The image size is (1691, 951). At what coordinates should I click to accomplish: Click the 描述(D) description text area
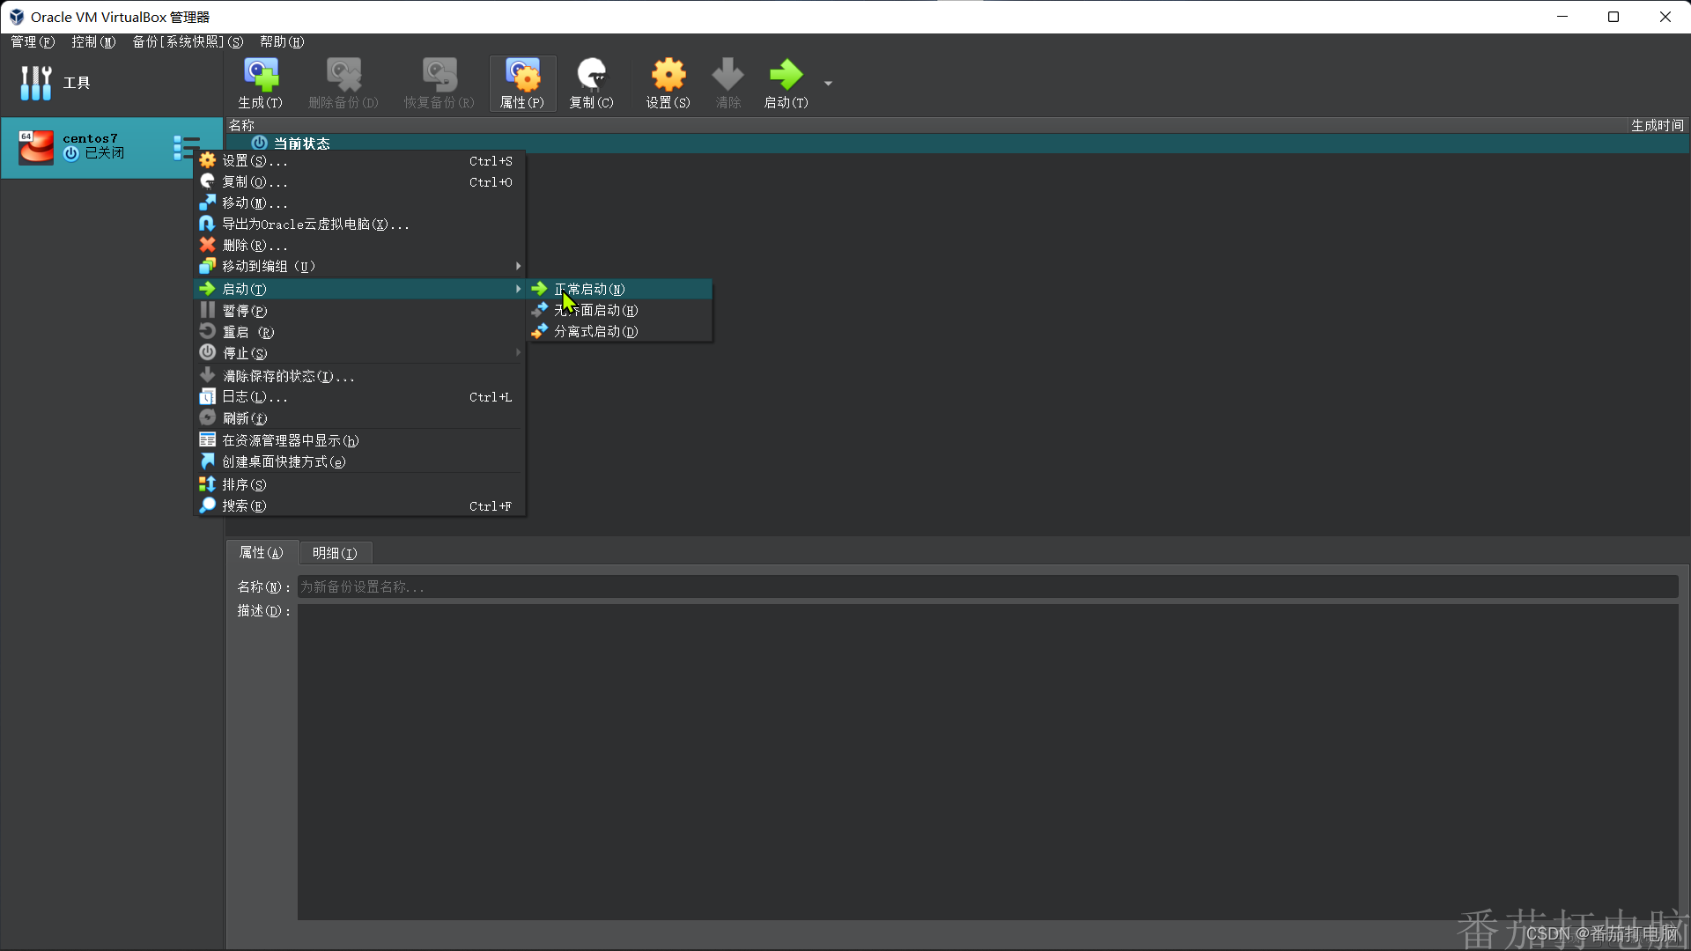(987, 762)
